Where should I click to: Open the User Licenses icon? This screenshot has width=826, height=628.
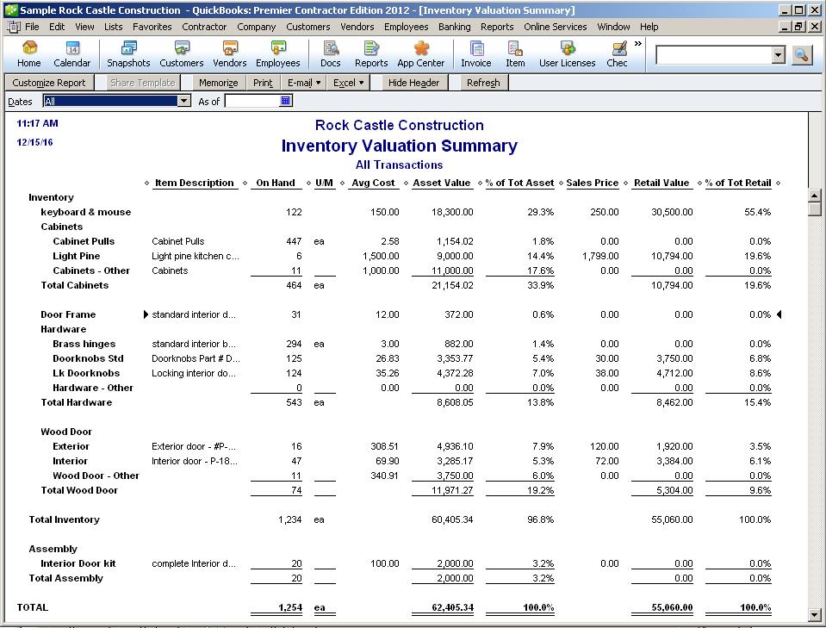(x=567, y=54)
